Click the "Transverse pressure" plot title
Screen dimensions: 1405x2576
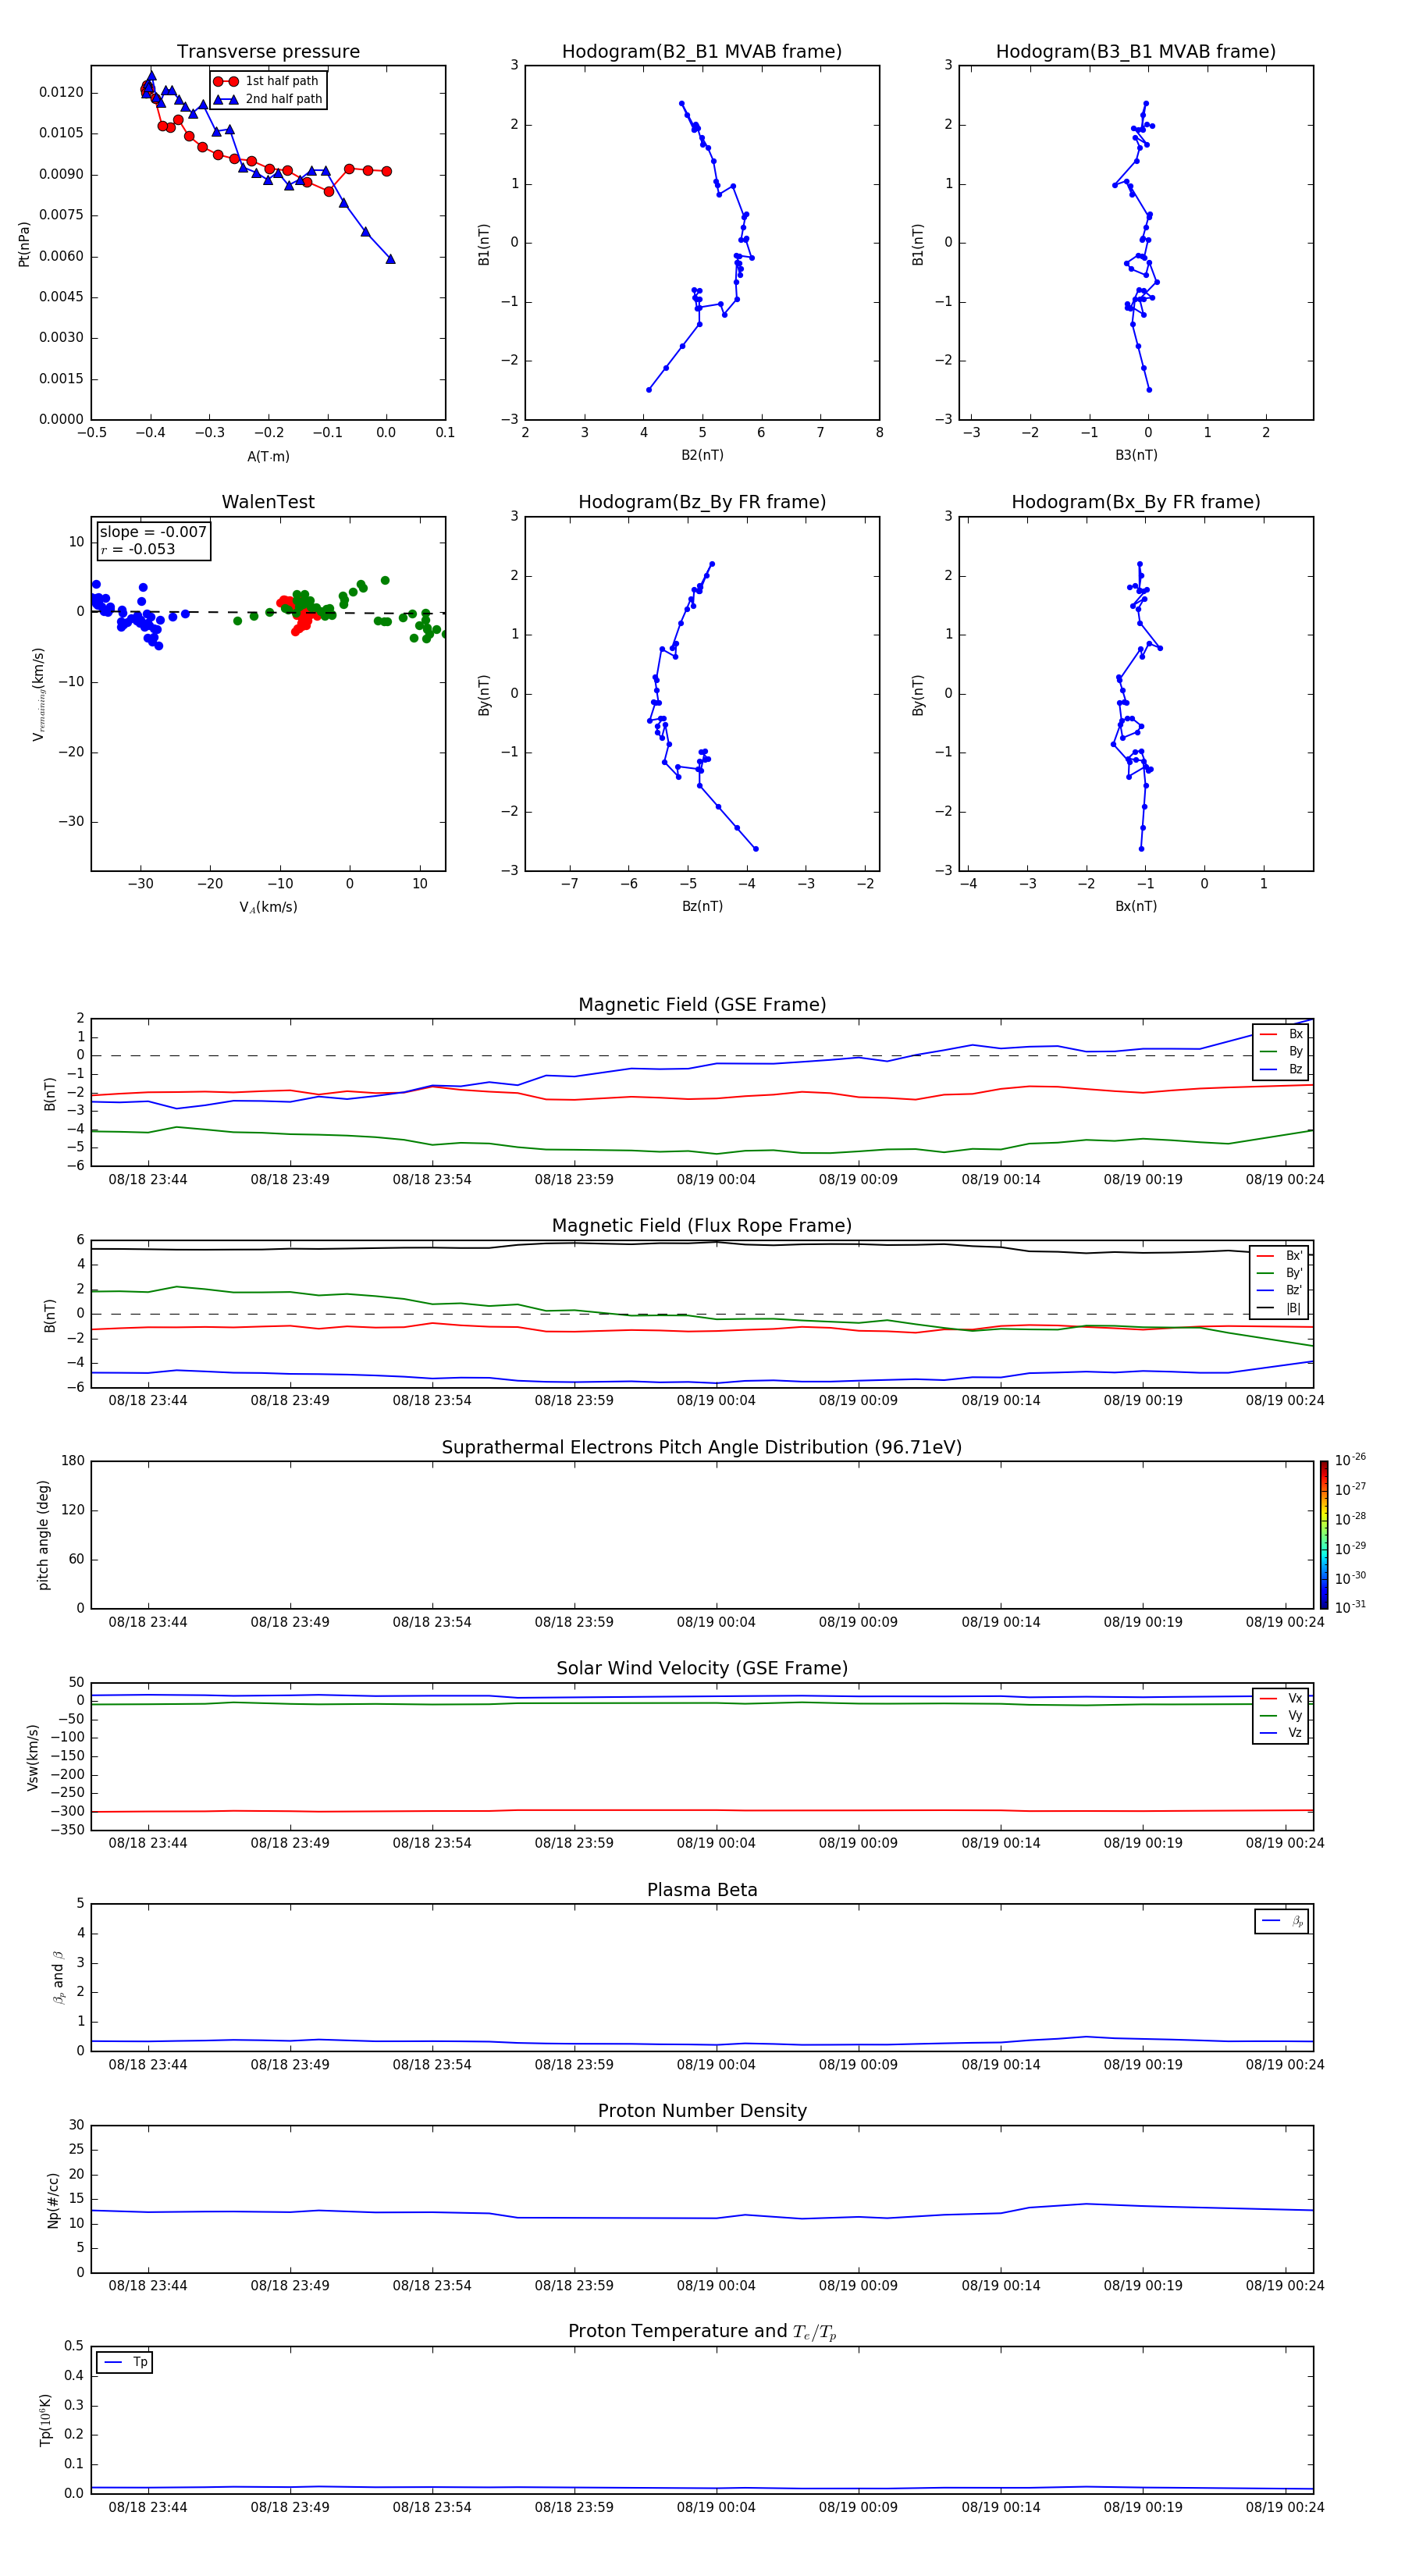click(268, 52)
